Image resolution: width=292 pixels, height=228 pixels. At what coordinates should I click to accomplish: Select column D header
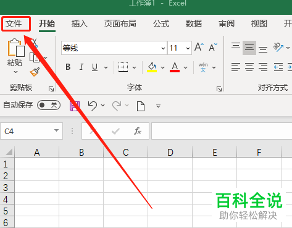(170, 152)
